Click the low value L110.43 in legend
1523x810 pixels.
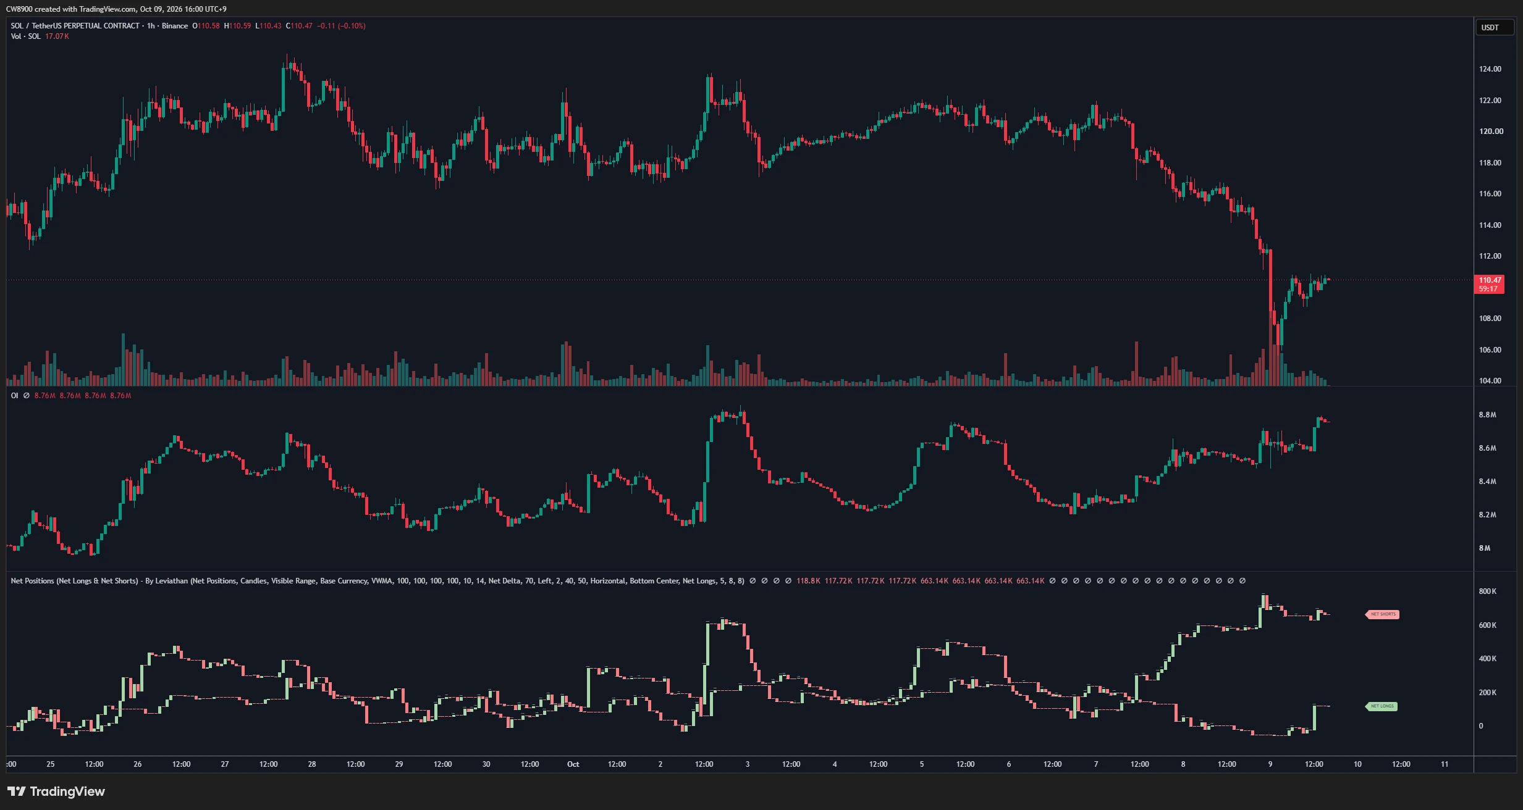pyautogui.click(x=268, y=26)
